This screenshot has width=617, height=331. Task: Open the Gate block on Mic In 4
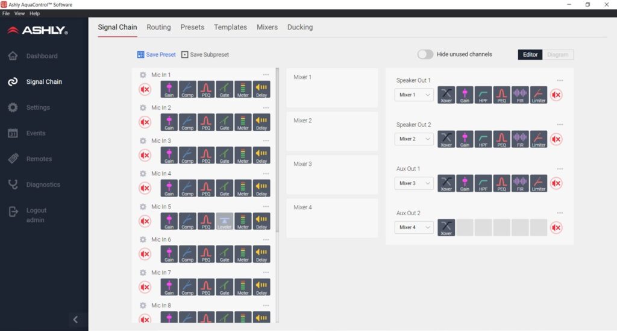coord(225,188)
